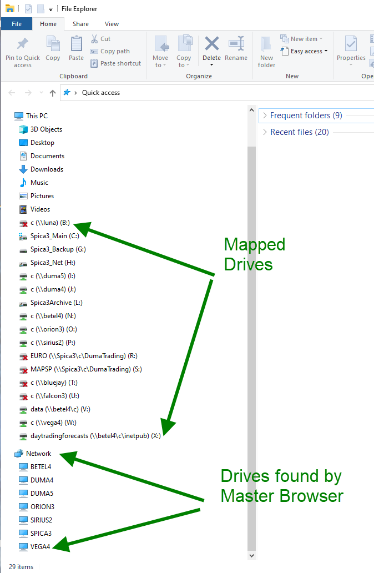Click the Rename icon

coord(236,43)
